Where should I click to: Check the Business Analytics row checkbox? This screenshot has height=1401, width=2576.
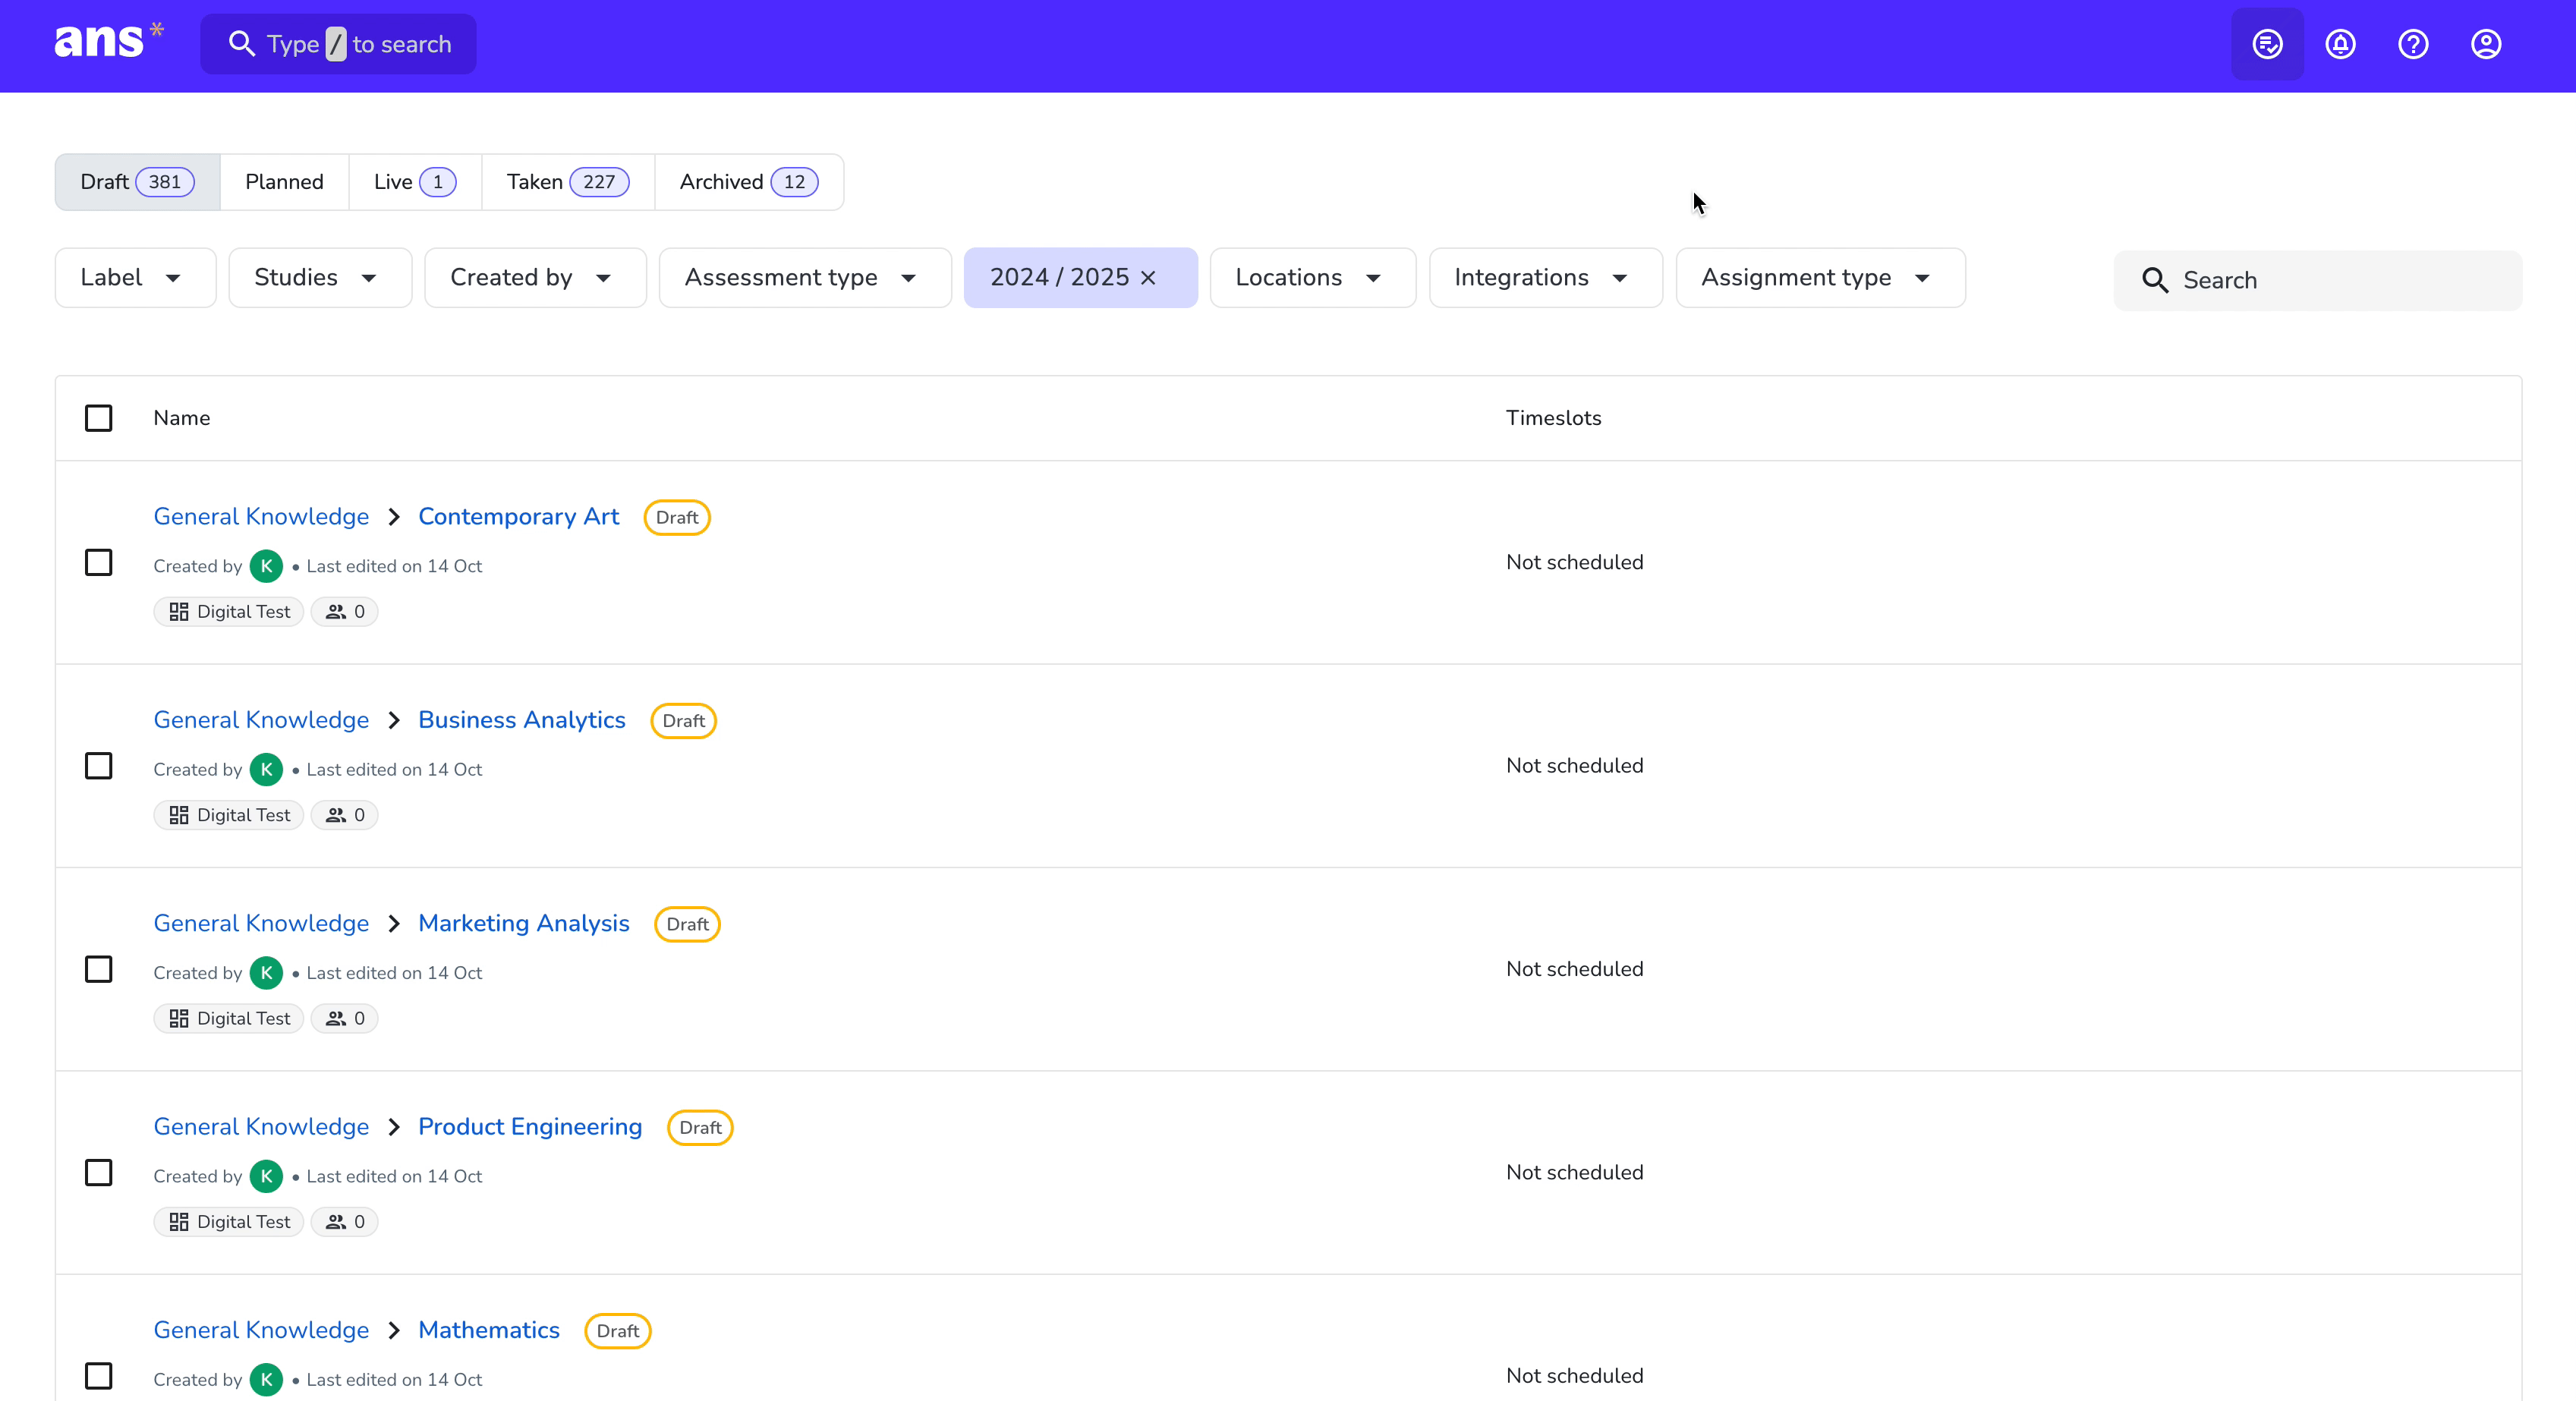[x=99, y=766]
